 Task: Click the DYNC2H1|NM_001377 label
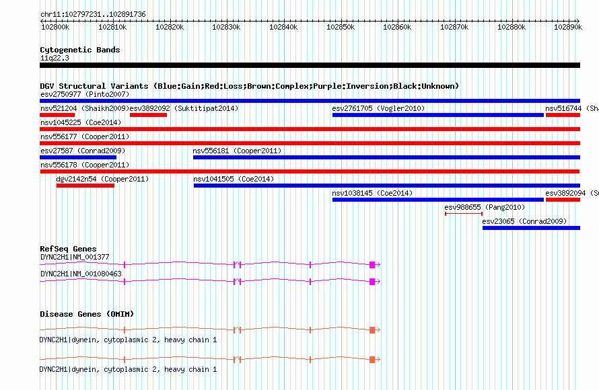pos(75,258)
